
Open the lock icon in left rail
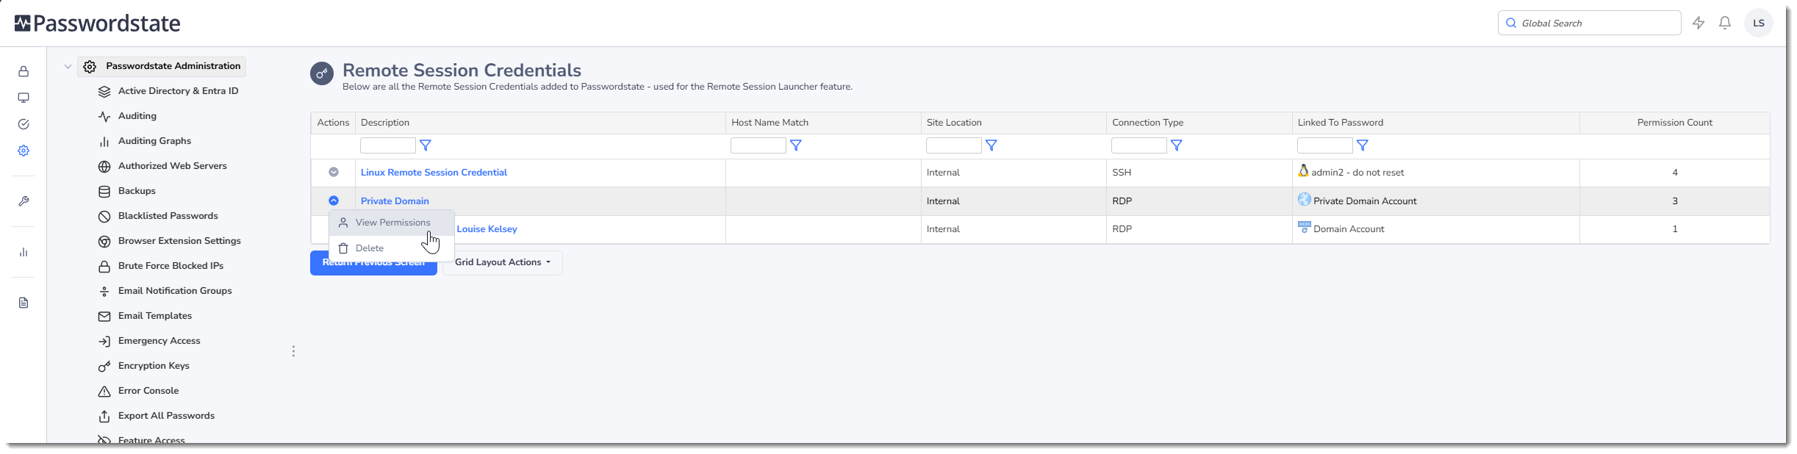(x=24, y=71)
